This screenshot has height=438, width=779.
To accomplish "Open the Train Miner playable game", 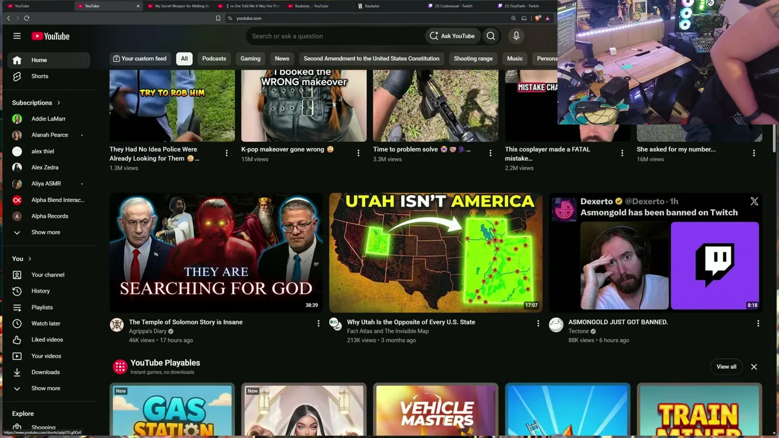I will pyautogui.click(x=699, y=411).
